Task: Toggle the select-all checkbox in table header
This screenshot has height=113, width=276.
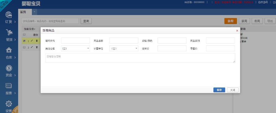Action: pos(24,35)
